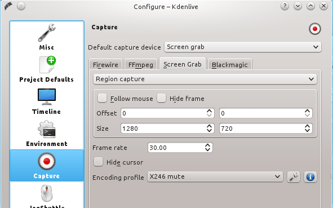Select the Project Defaults page icon
333x208 pixels.
tap(47, 65)
